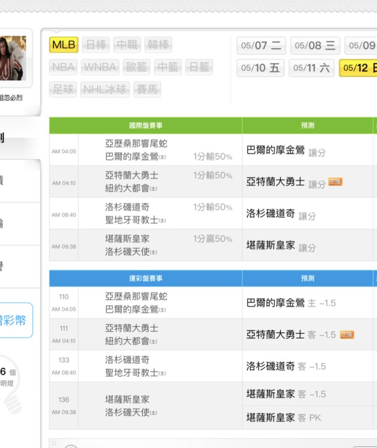The width and height of the screenshot is (377, 448).
Task: Select the 洛杉磯道奇 讓分 prediction
Action: pyautogui.click(x=281, y=214)
